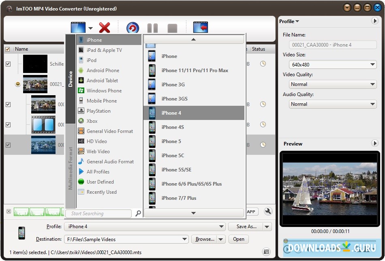385x261 pixels.
Task: Click the search magnifier icon
Action: pos(137,214)
